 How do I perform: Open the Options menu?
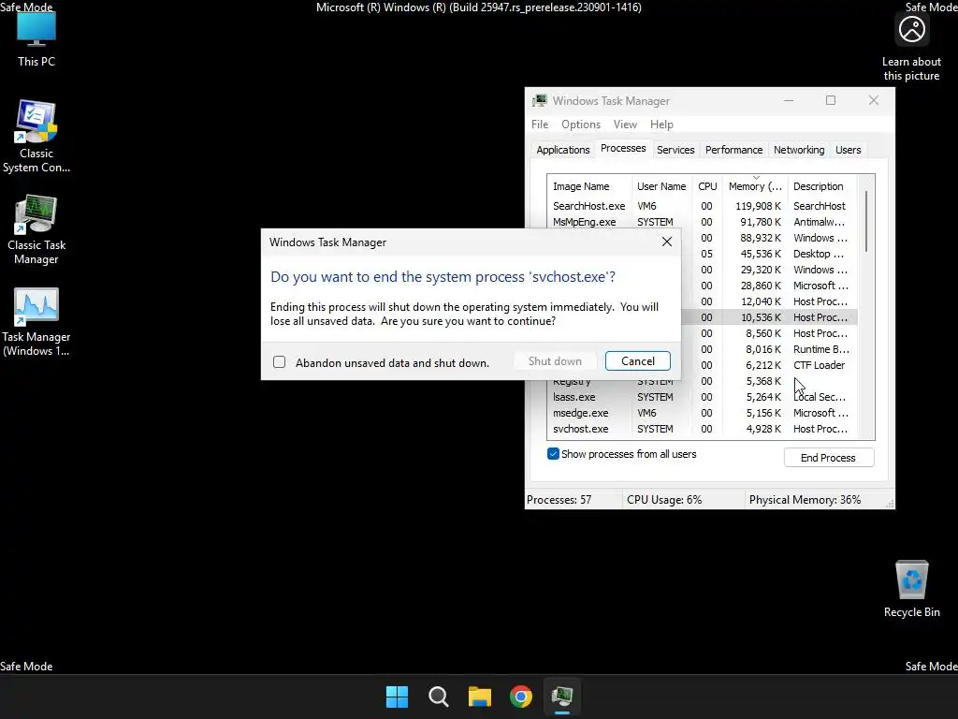coord(581,125)
